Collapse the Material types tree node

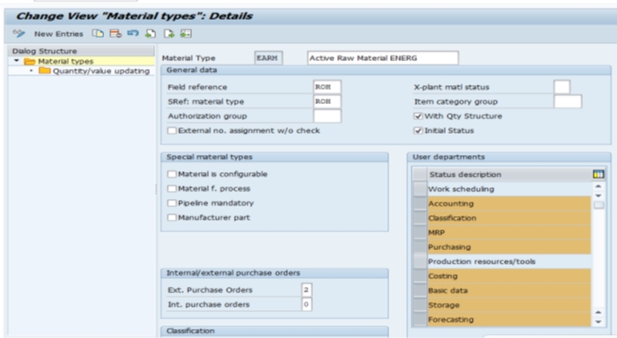coord(16,61)
